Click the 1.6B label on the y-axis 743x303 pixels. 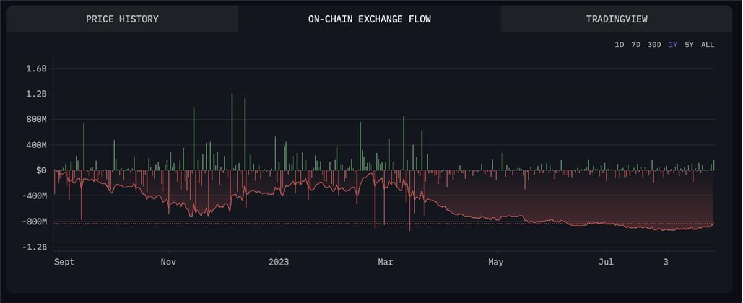tap(37, 68)
